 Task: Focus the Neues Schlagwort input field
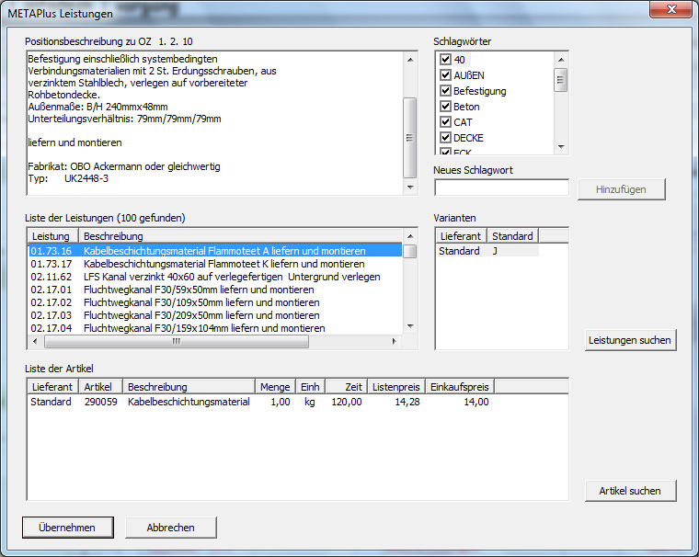pyautogui.click(x=501, y=188)
